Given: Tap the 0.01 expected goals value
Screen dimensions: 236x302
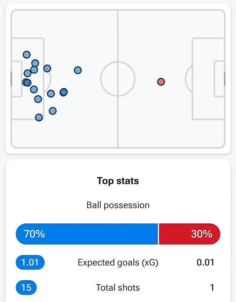Looking at the screenshot, I should (x=205, y=262).
